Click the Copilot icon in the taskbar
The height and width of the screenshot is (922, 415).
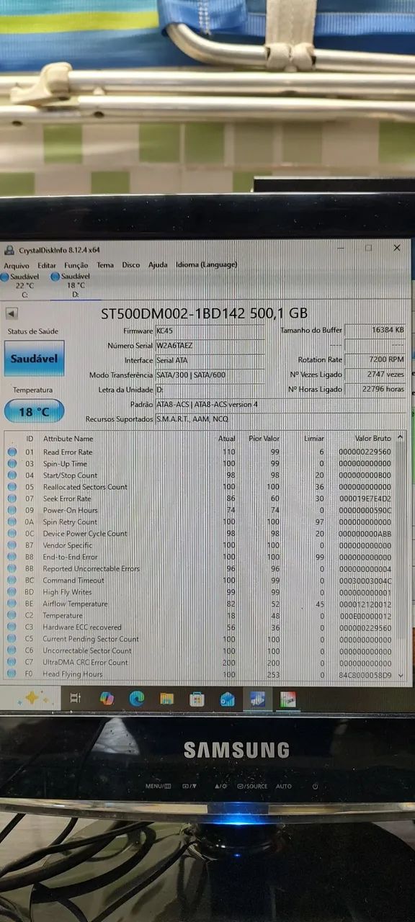pyautogui.click(x=106, y=698)
